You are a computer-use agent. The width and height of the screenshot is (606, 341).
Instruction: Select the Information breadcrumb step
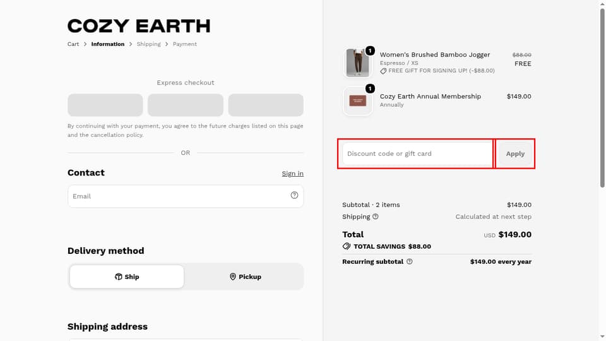[108, 44]
